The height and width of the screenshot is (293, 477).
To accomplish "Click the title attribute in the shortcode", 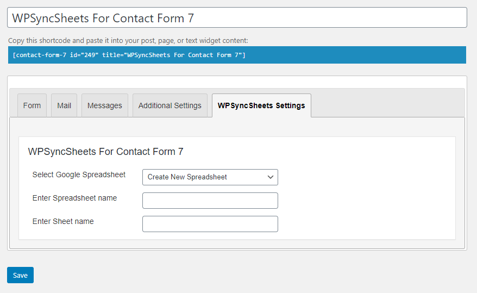I will (172, 55).
